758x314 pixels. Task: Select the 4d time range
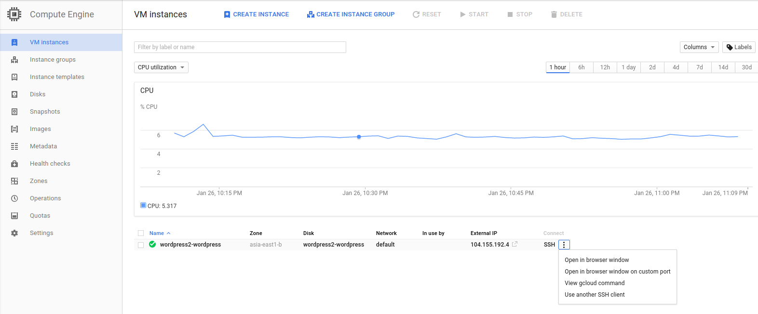click(x=676, y=67)
